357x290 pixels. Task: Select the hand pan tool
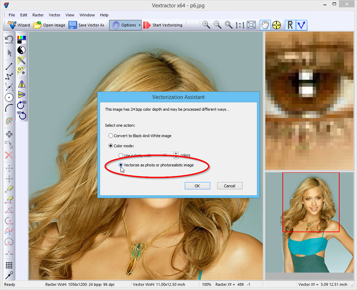265,25
